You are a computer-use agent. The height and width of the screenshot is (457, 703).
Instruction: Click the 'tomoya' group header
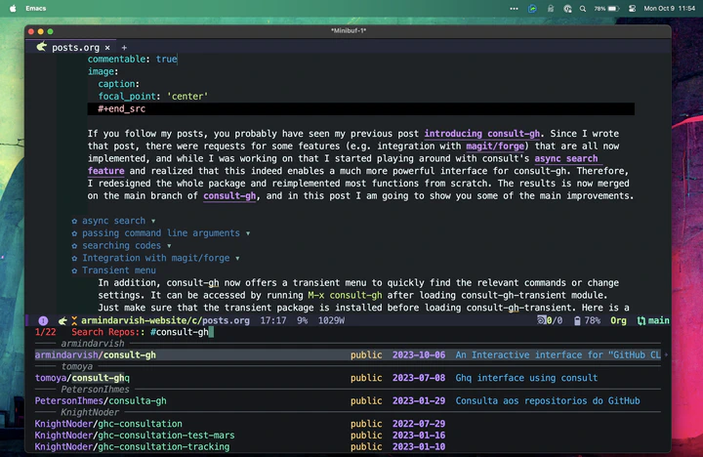(77, 366)
